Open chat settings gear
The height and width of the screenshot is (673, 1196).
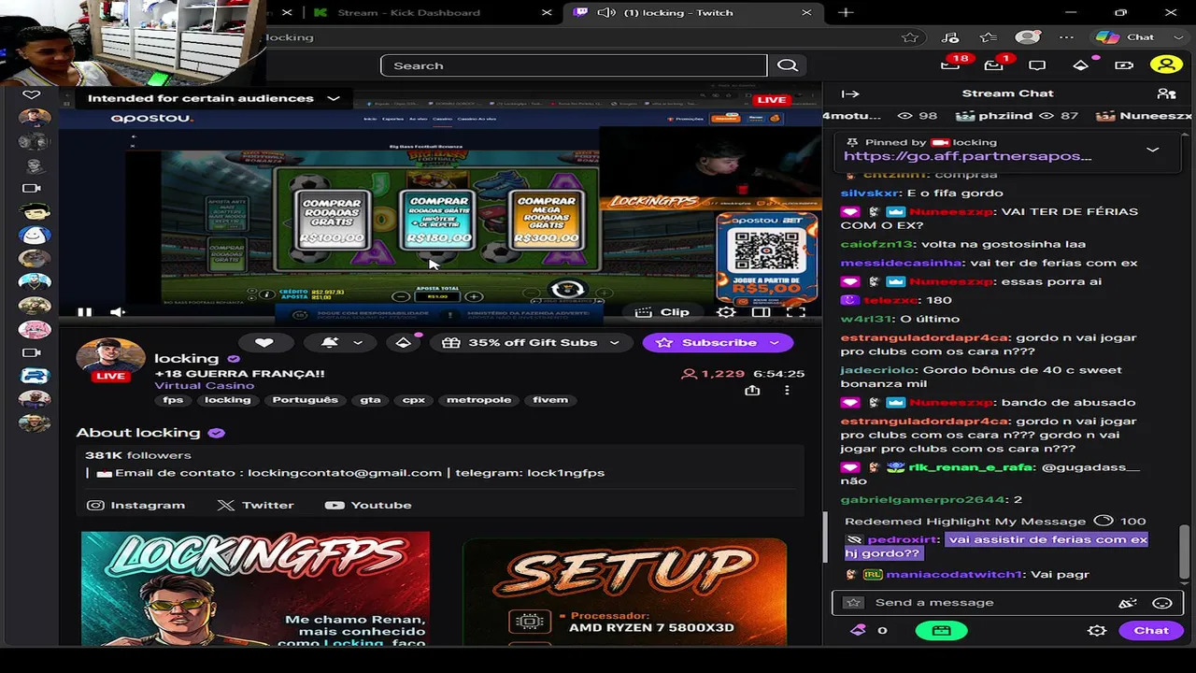pos(1097,631)
